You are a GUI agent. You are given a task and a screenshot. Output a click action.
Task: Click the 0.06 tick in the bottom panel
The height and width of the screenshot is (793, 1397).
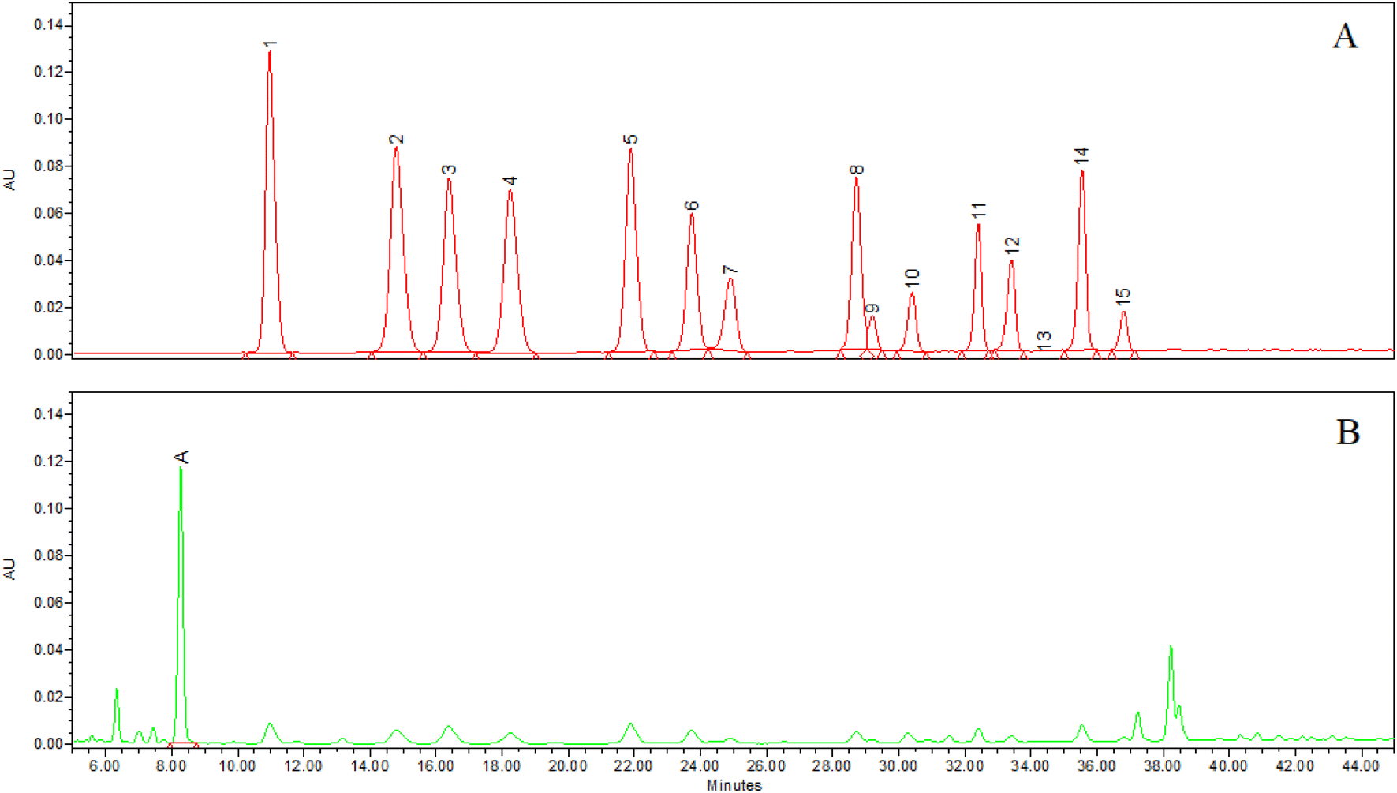coord(47,603)
